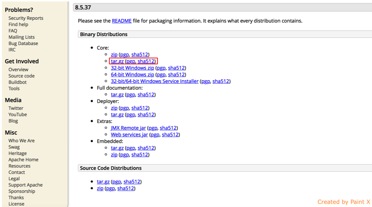The height and width of the screenshot is (207, 372).
Task: Click the Binary Distributions heading
Action: point(104,34)
